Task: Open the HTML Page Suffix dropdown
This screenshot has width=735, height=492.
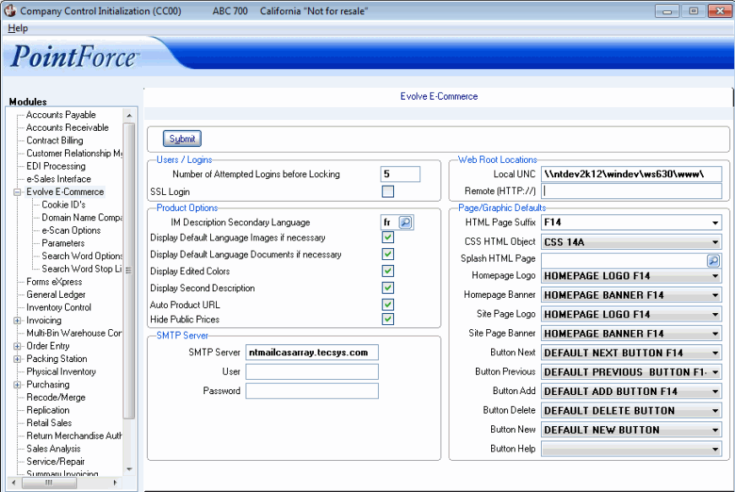Action: [x=715, y=223]
